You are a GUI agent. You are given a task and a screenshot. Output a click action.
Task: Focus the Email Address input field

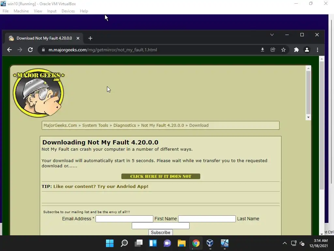click(124, 219)
